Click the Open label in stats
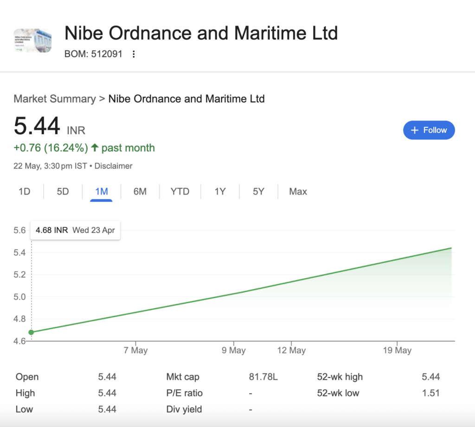475x427 pixels. point(27,377)
